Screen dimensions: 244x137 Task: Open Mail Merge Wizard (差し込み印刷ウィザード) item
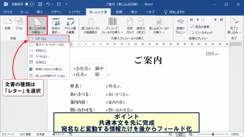tap(48, 76)
